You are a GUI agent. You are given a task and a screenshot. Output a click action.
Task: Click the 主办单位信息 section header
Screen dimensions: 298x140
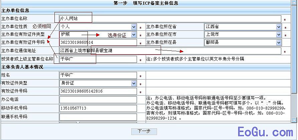tap(13, 10)
